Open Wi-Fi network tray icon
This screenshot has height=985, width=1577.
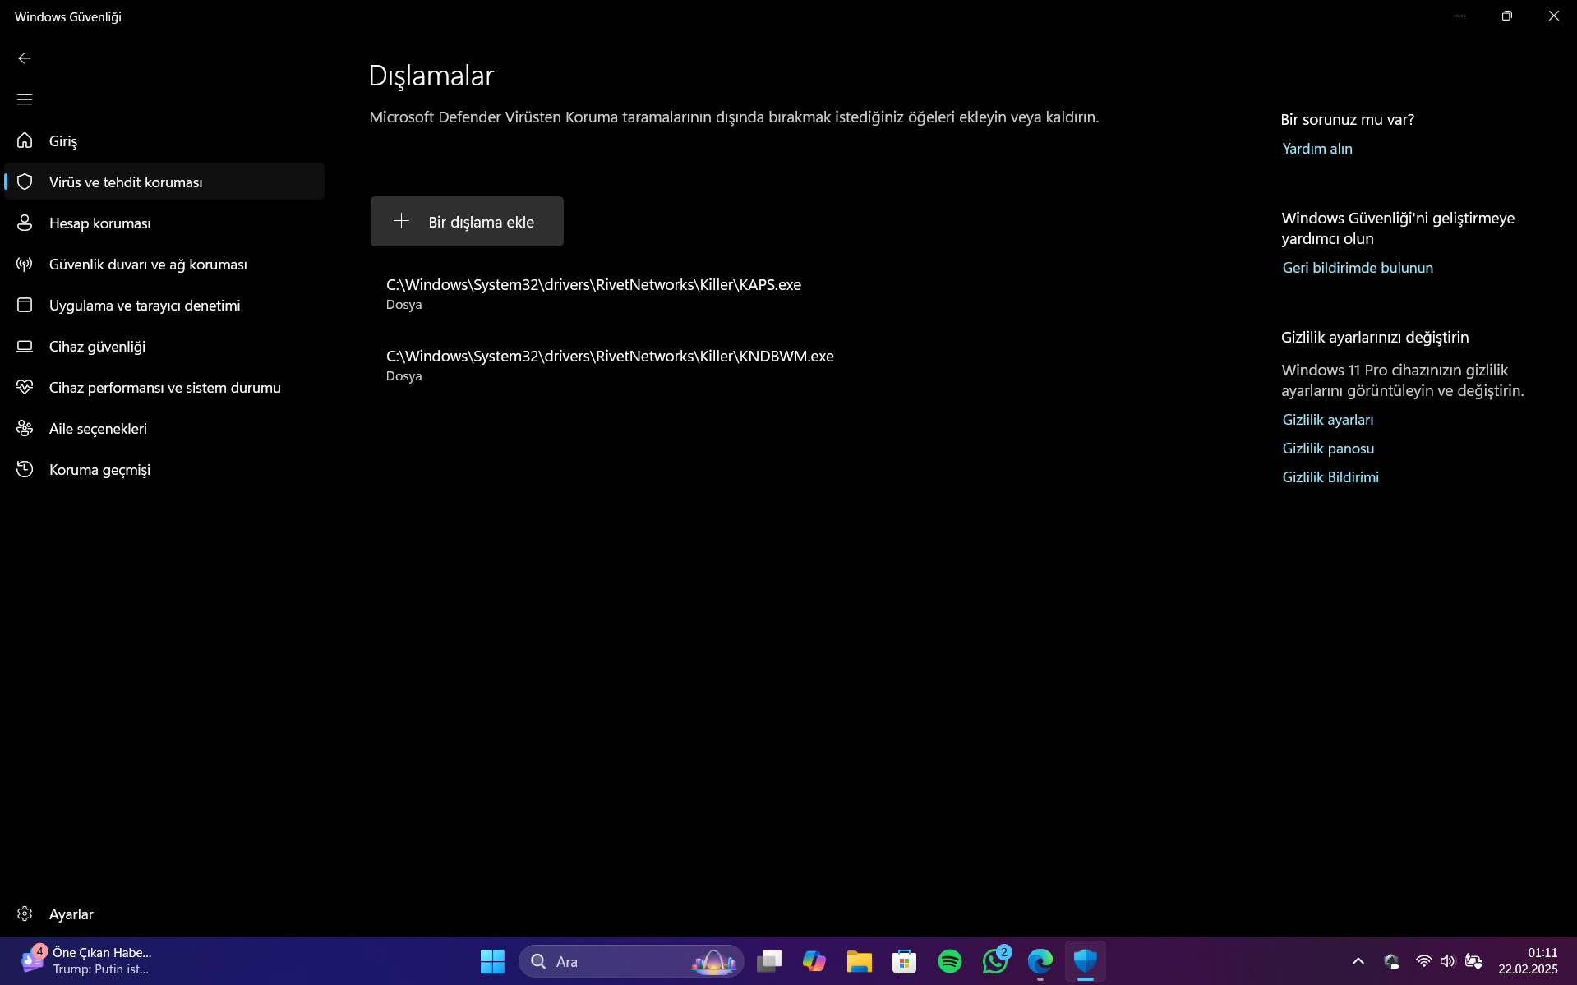tap(1424, 961)
